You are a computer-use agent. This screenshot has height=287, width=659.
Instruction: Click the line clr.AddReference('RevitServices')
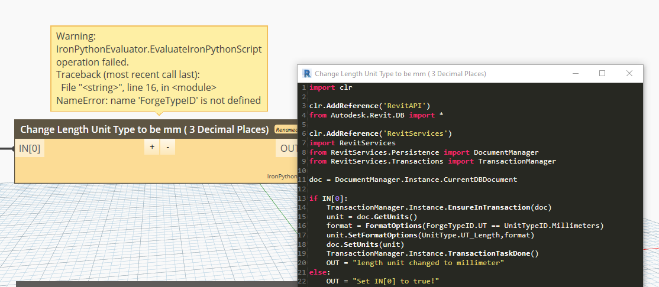tap(380, 133)
